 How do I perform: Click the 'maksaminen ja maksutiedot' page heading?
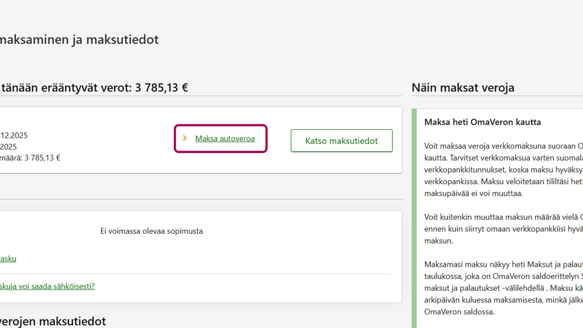click(x=79, y=40)
